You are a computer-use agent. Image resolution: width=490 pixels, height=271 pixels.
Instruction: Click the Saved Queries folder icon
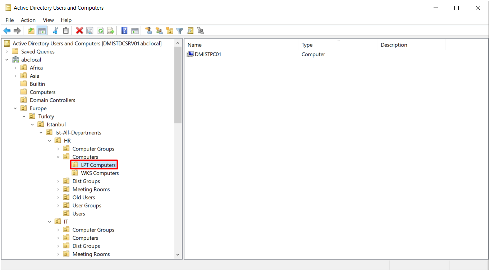point(15,51)
